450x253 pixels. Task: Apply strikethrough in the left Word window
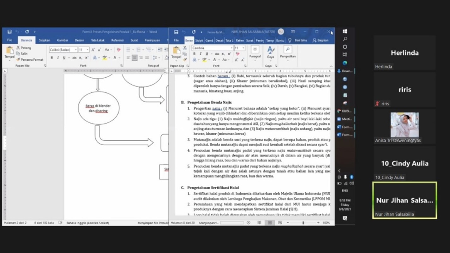(x=74, y=58)
